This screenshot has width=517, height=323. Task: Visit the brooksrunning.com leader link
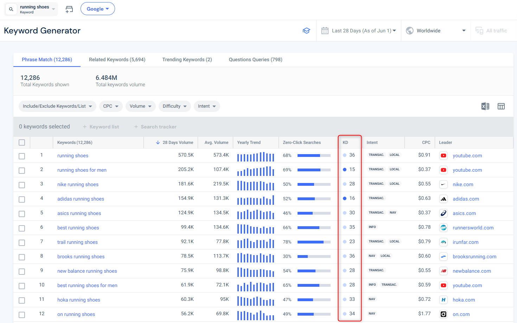[x=474, y=256]
